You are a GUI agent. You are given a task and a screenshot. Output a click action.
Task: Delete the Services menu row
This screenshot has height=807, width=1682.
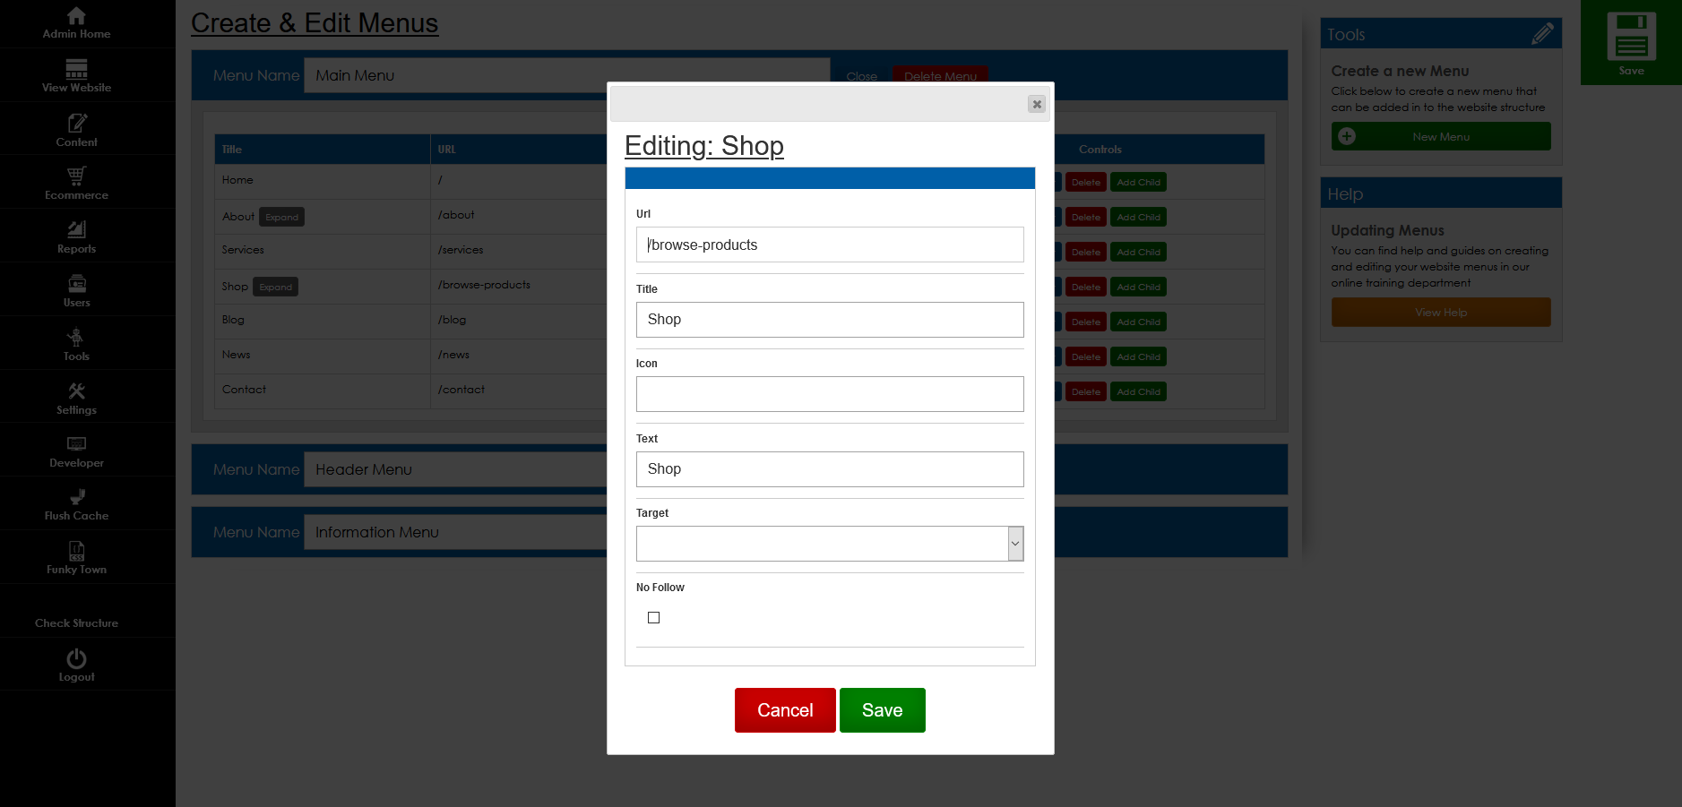coord(1086,252)
